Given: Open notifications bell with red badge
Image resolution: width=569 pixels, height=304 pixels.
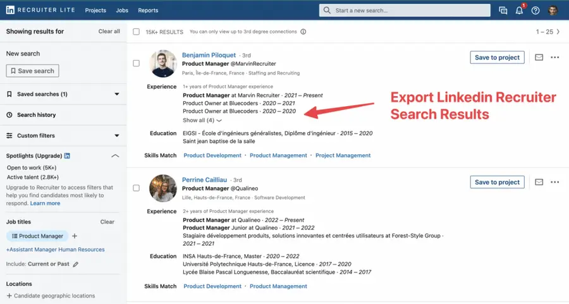Looking at the screenshot, I should [x=520, y=10].
